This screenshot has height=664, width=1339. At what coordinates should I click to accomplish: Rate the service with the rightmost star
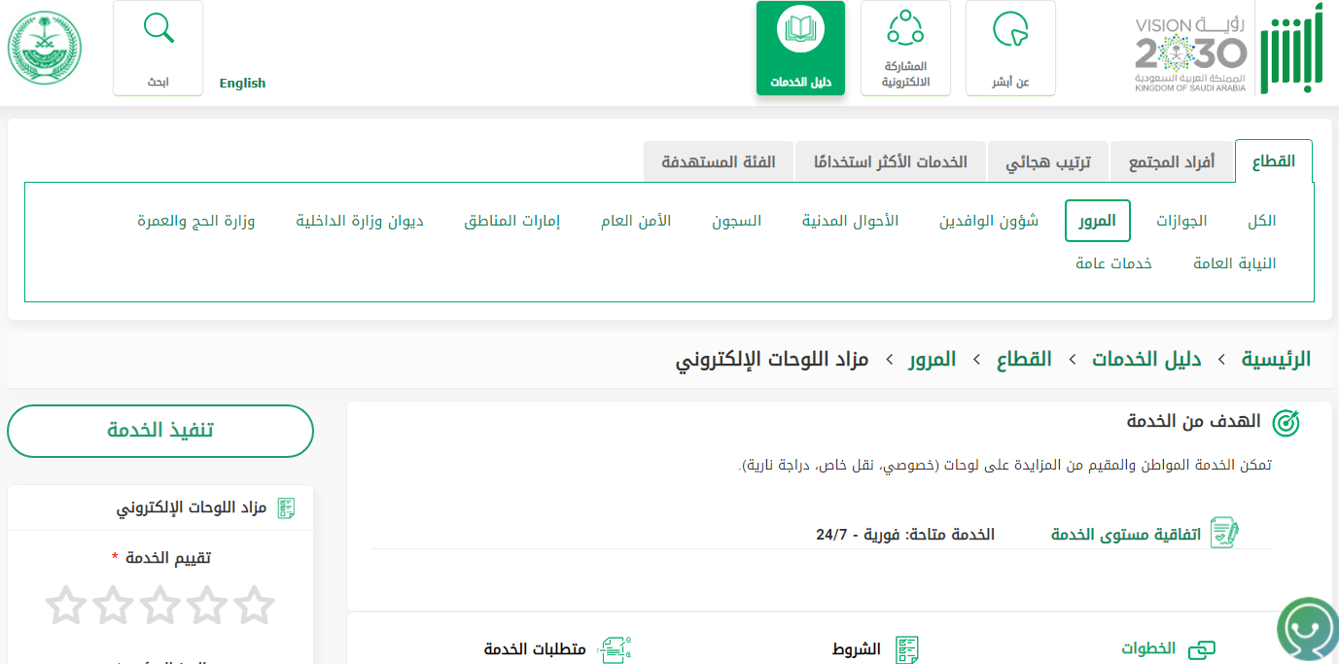255,605
